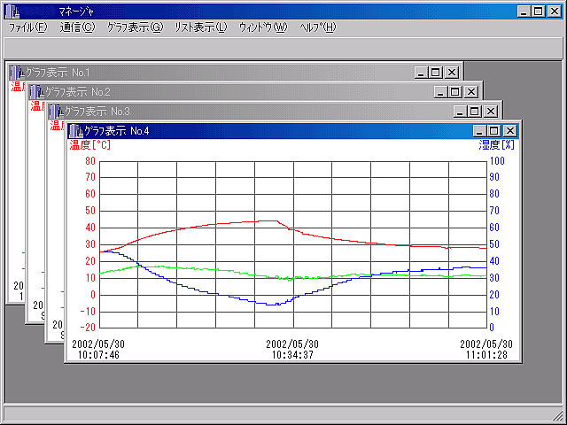Open the リスト表示(L) menu
This screenshot has height=425, width=567.
[201, 27]
